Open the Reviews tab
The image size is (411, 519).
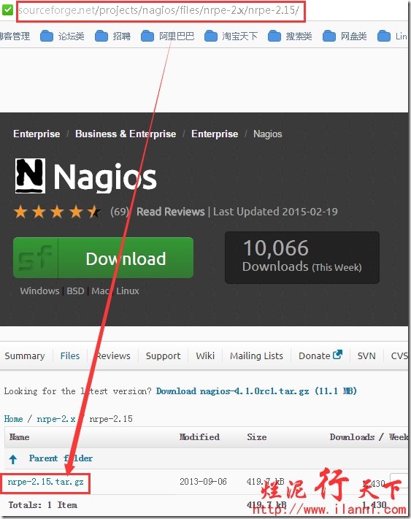(x=113, y=355)
